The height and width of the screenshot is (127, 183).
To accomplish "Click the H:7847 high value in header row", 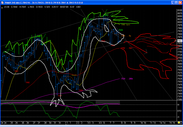I will point(23,7).
